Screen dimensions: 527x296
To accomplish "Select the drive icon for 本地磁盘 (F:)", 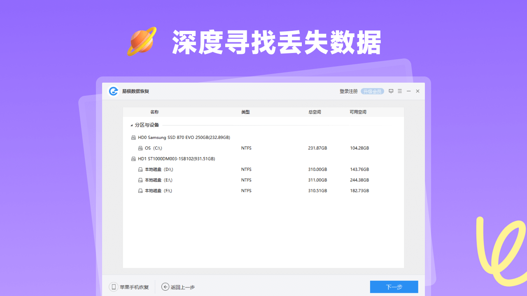I will pos(140,190).
